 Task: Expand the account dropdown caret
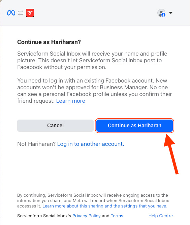click(171, 13)
